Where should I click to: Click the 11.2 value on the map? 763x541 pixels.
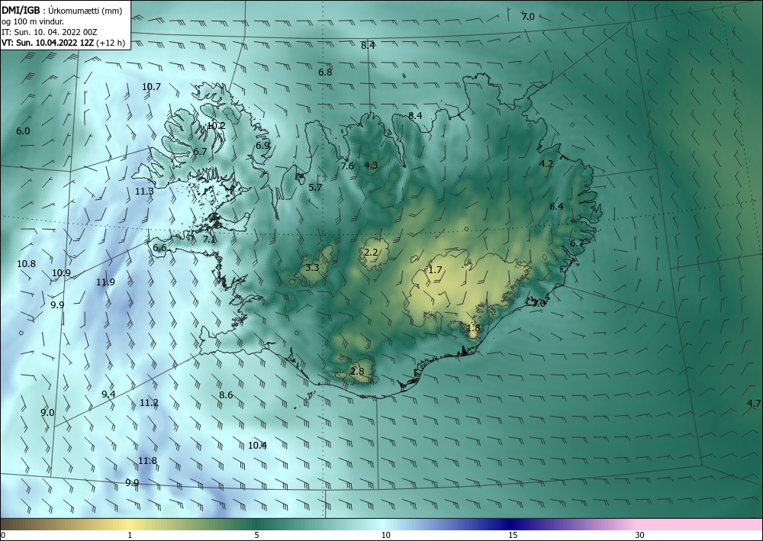click(149, 402)
